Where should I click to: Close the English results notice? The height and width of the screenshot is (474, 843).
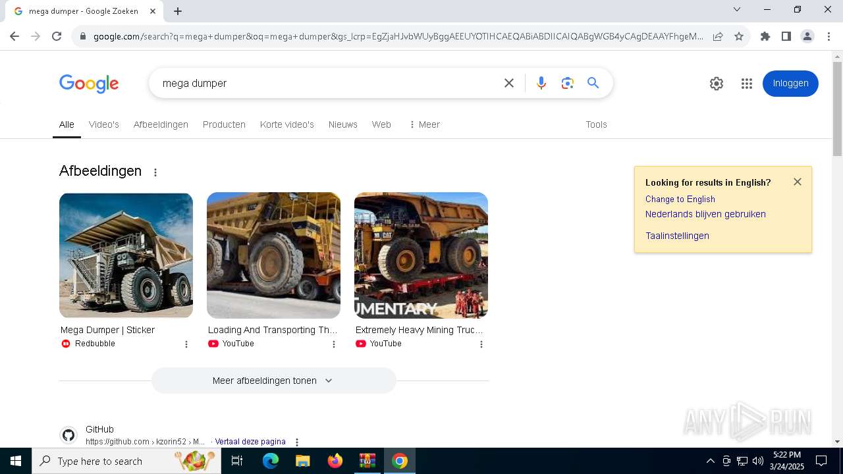pos(798,182)
